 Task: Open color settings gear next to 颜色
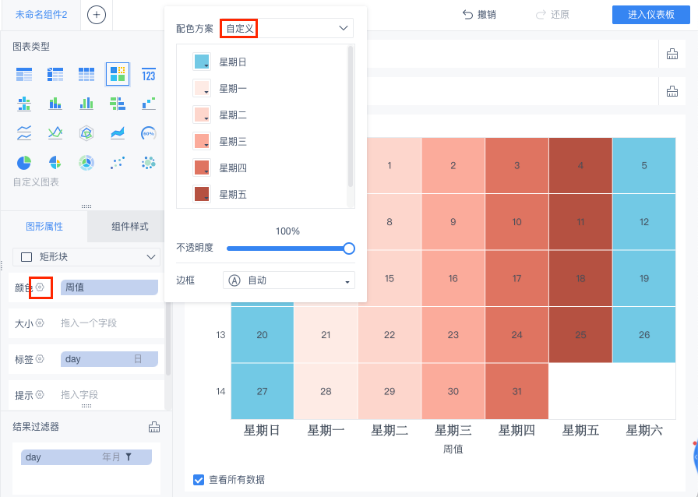41,287
